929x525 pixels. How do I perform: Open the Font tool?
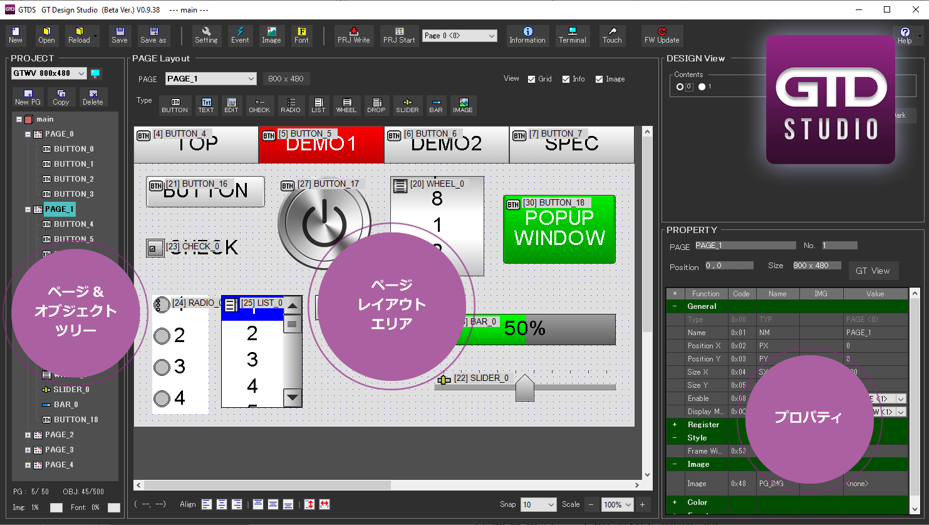pos(301,36)
